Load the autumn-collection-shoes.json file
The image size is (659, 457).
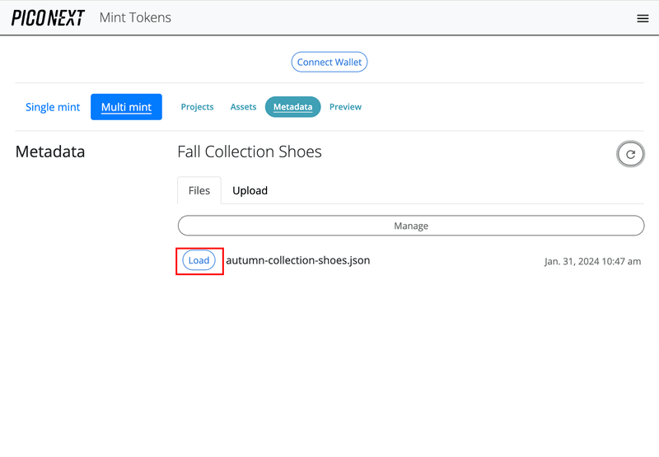199,260
